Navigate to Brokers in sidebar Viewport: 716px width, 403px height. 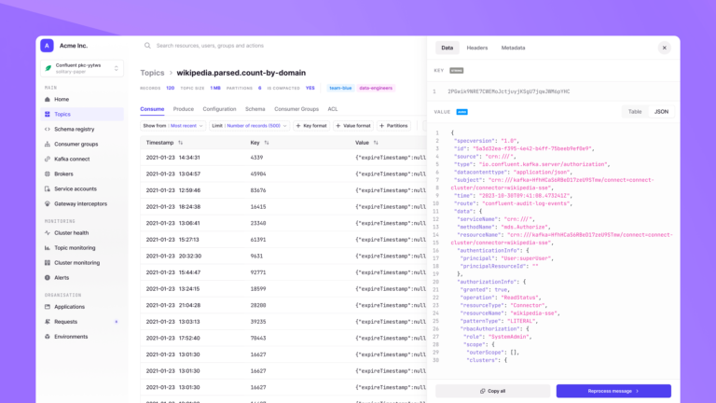pos(63,174)
